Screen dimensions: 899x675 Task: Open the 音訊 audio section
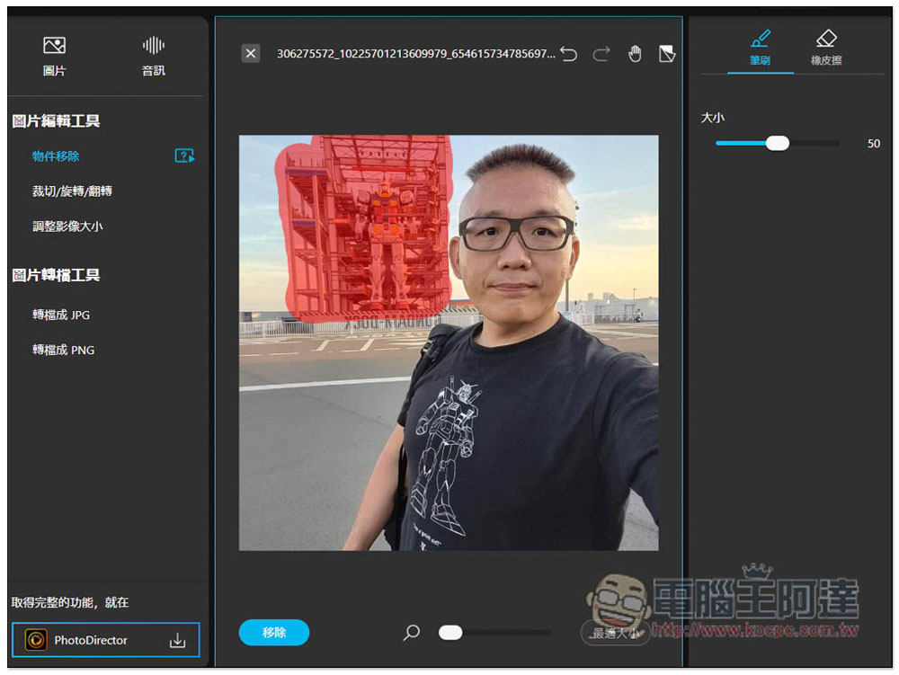pyautogui.click(x=154, y=55)
